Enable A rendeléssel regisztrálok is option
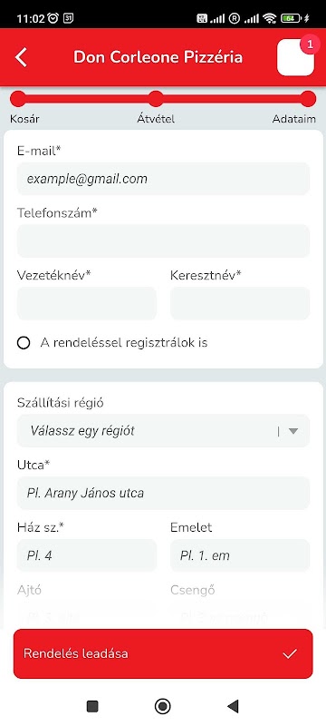This screenshot has width=326, height=726. point(24,343)
